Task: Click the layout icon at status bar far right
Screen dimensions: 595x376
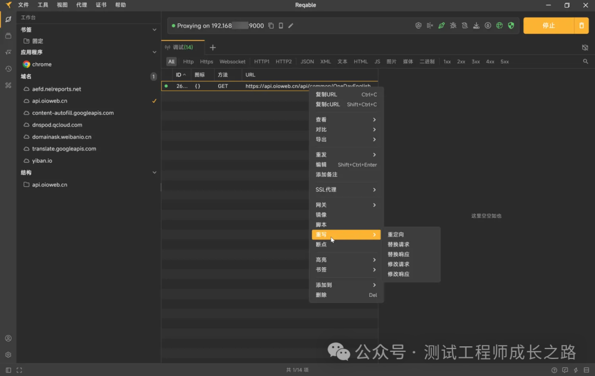Action: tap(586, 370)
